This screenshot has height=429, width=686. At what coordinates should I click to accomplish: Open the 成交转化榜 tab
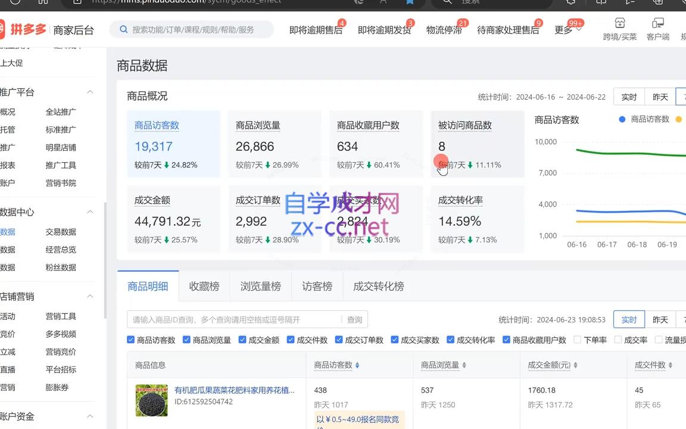[x=378, y=286]
